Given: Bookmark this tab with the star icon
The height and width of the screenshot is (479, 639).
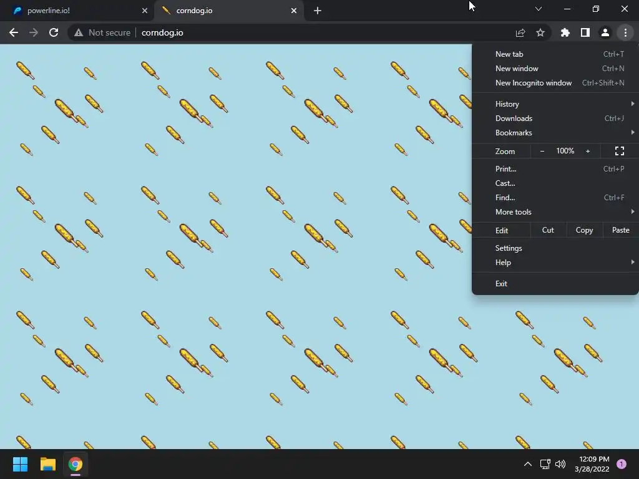Looking at the screenshot, I should [x=540, y=32].
